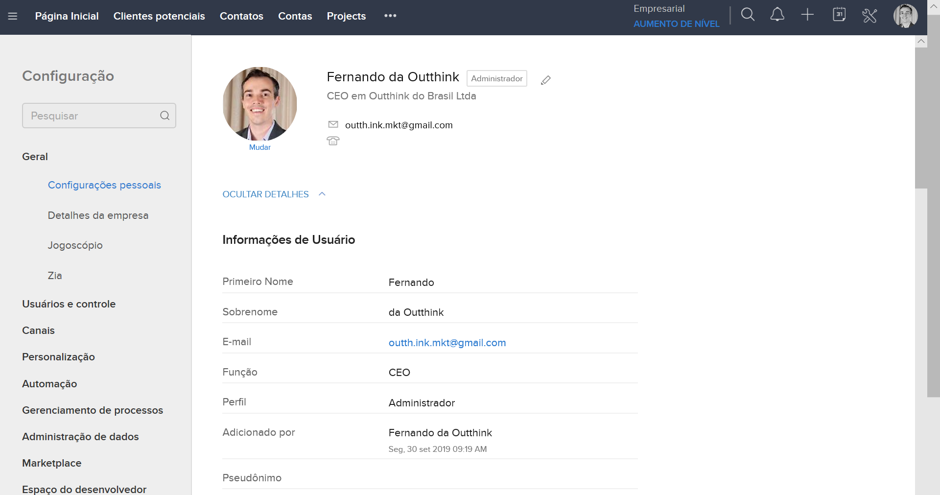This screenshot has height=495, width=940.
Task: Expand Automação section
Action: 49,384
